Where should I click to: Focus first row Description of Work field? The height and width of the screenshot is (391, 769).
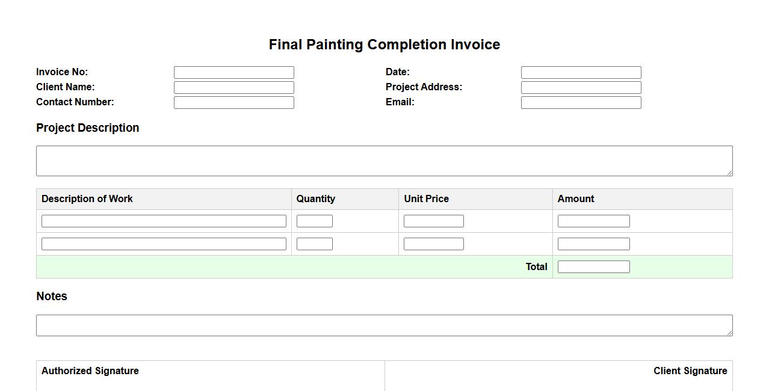164,221
